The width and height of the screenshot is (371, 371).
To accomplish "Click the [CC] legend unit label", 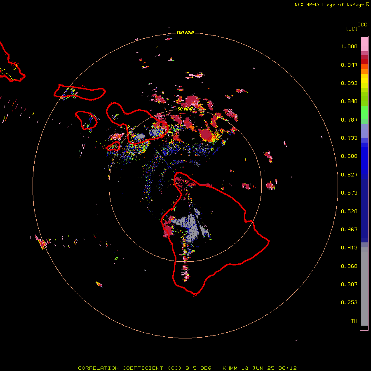I will coord(352,28).
